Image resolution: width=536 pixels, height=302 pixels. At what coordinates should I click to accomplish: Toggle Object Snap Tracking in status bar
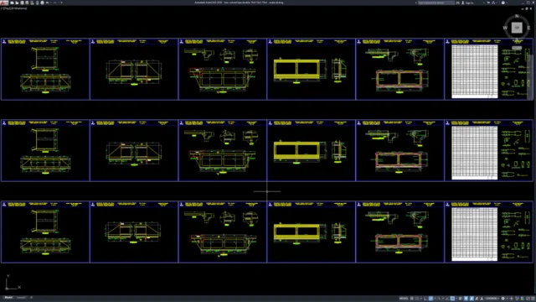(x=447, y=299)
